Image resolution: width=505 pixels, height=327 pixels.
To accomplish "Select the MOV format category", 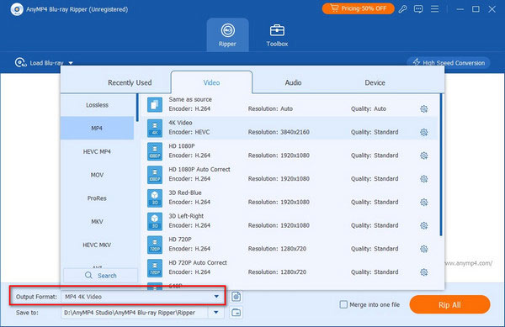I will (97, 175).
